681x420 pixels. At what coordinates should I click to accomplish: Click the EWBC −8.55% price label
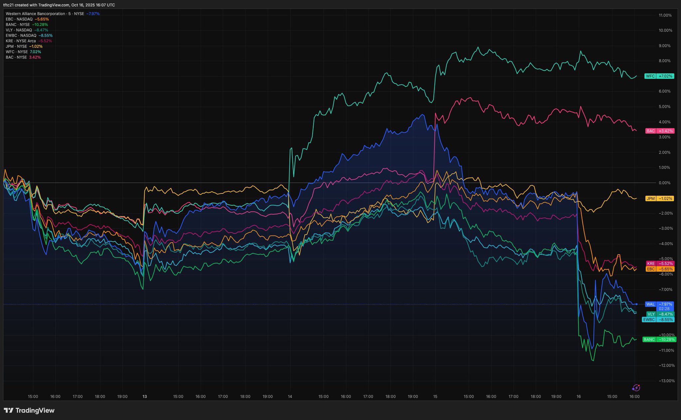658,320
